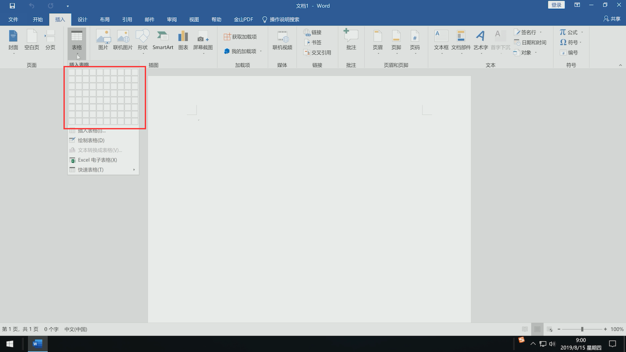
Task: Switch to print layout view
Action: (x=537, y=329)
